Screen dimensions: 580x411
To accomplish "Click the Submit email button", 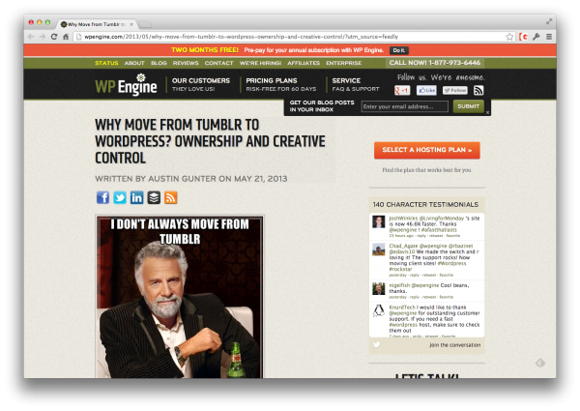I will click(x=468, y=106).
